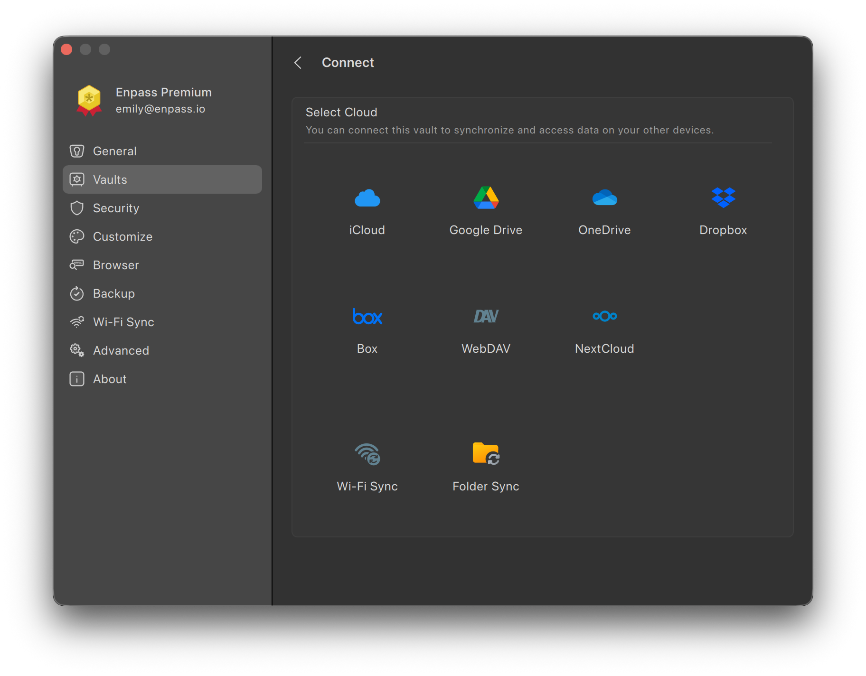Click the About info icon
This screenshot has width=866, height=676.
point(77,379)
